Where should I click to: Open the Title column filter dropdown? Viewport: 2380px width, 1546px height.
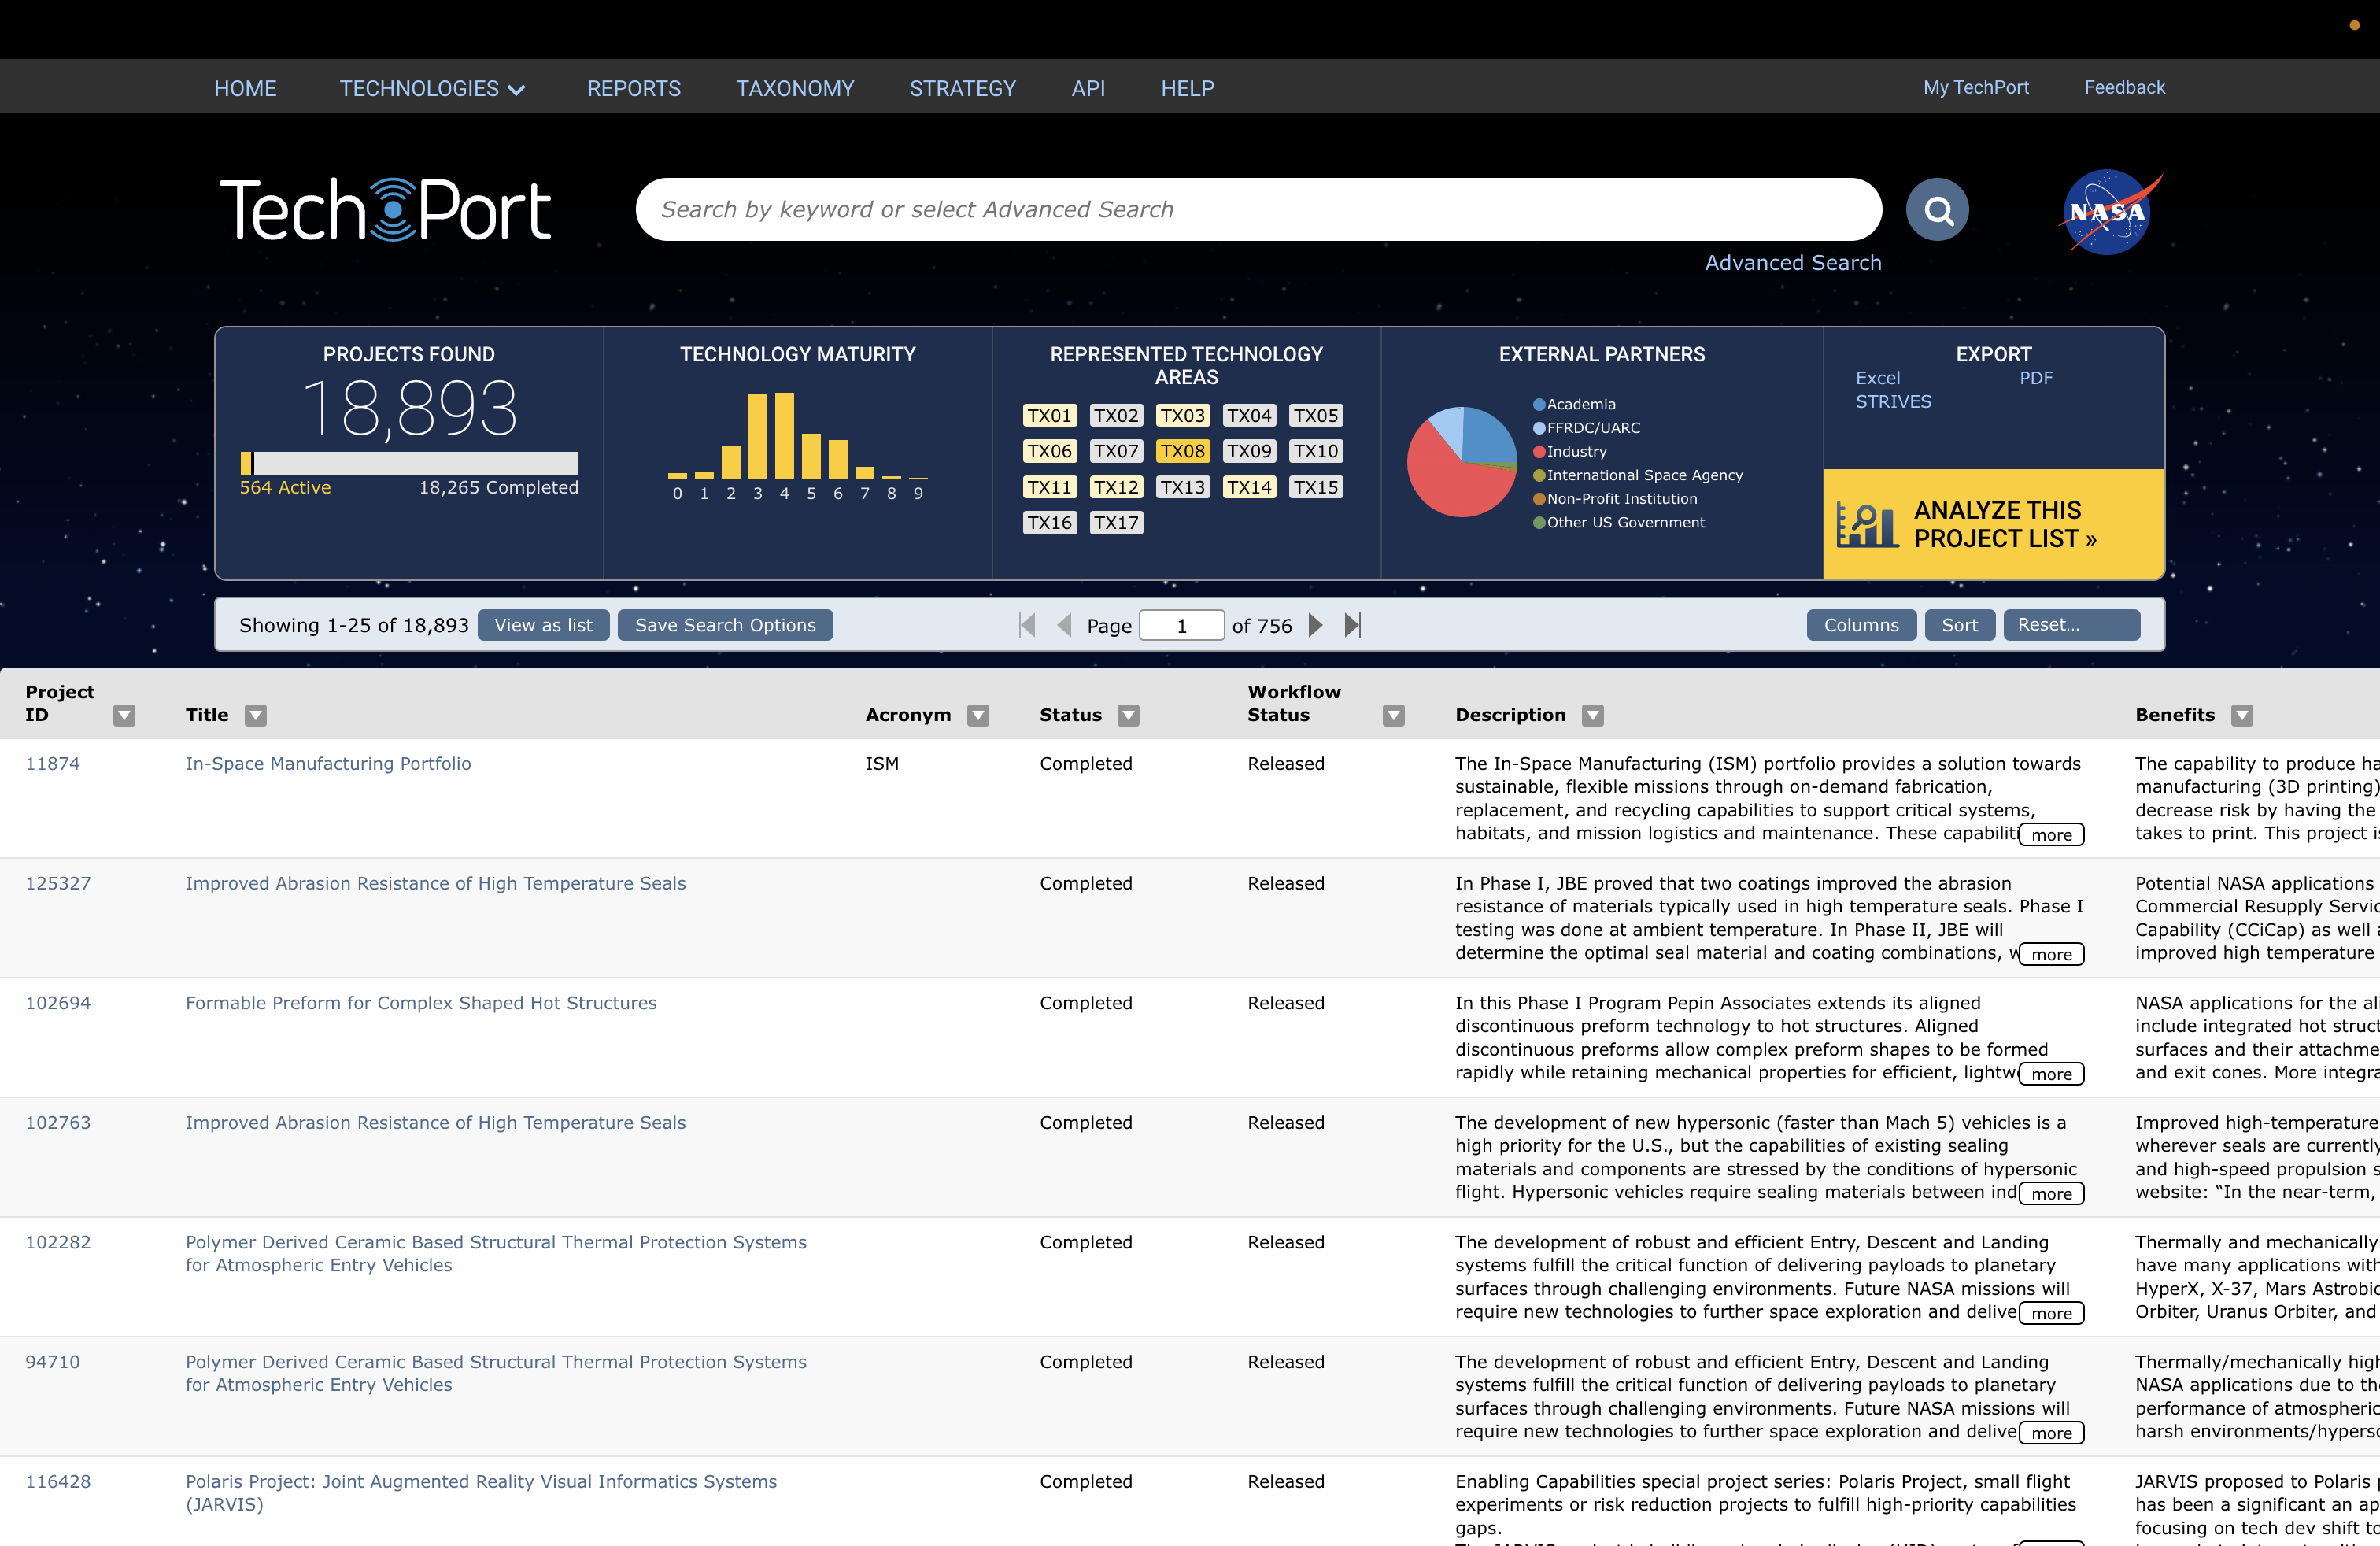256,715
